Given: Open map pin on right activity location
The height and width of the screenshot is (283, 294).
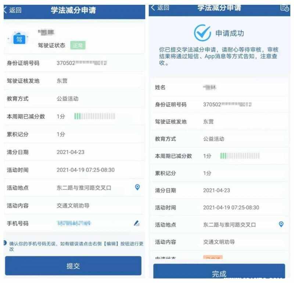Looking at the screenshot, I should click(281, 224).
